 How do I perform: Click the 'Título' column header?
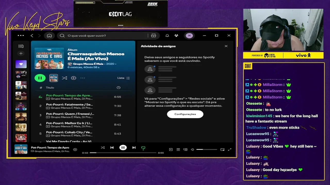50,88
